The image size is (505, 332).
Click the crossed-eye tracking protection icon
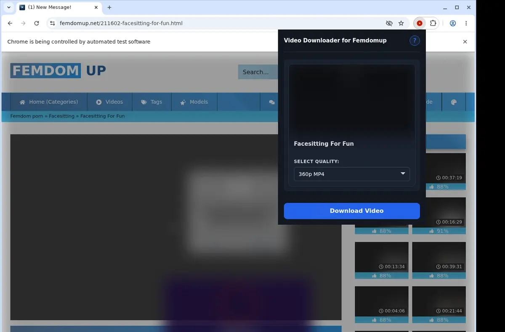389,24
